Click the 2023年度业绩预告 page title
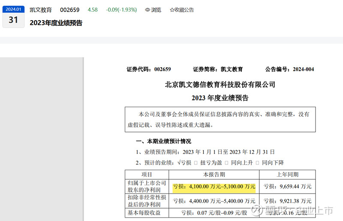 56,23
